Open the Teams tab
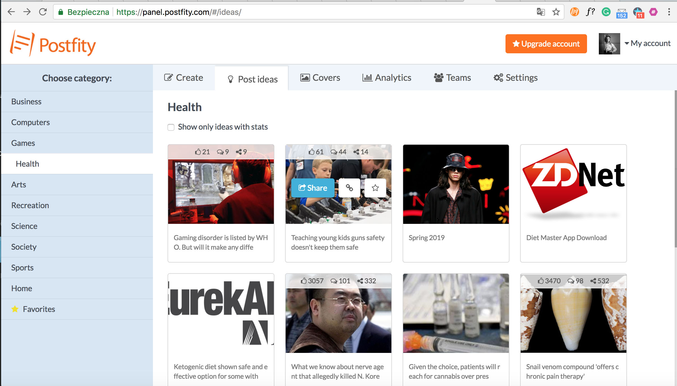Image resolution: width=677 pixels, height=386 pixels. pyautogui.click(x=452, y=77)
